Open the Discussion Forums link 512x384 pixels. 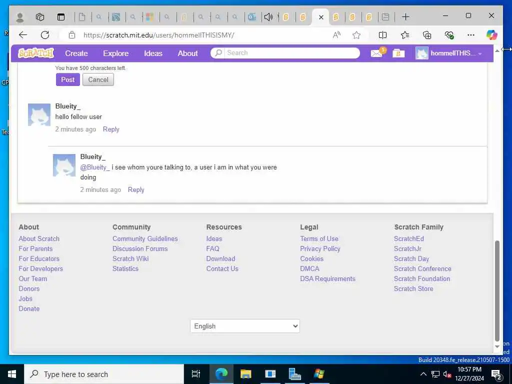140,249
